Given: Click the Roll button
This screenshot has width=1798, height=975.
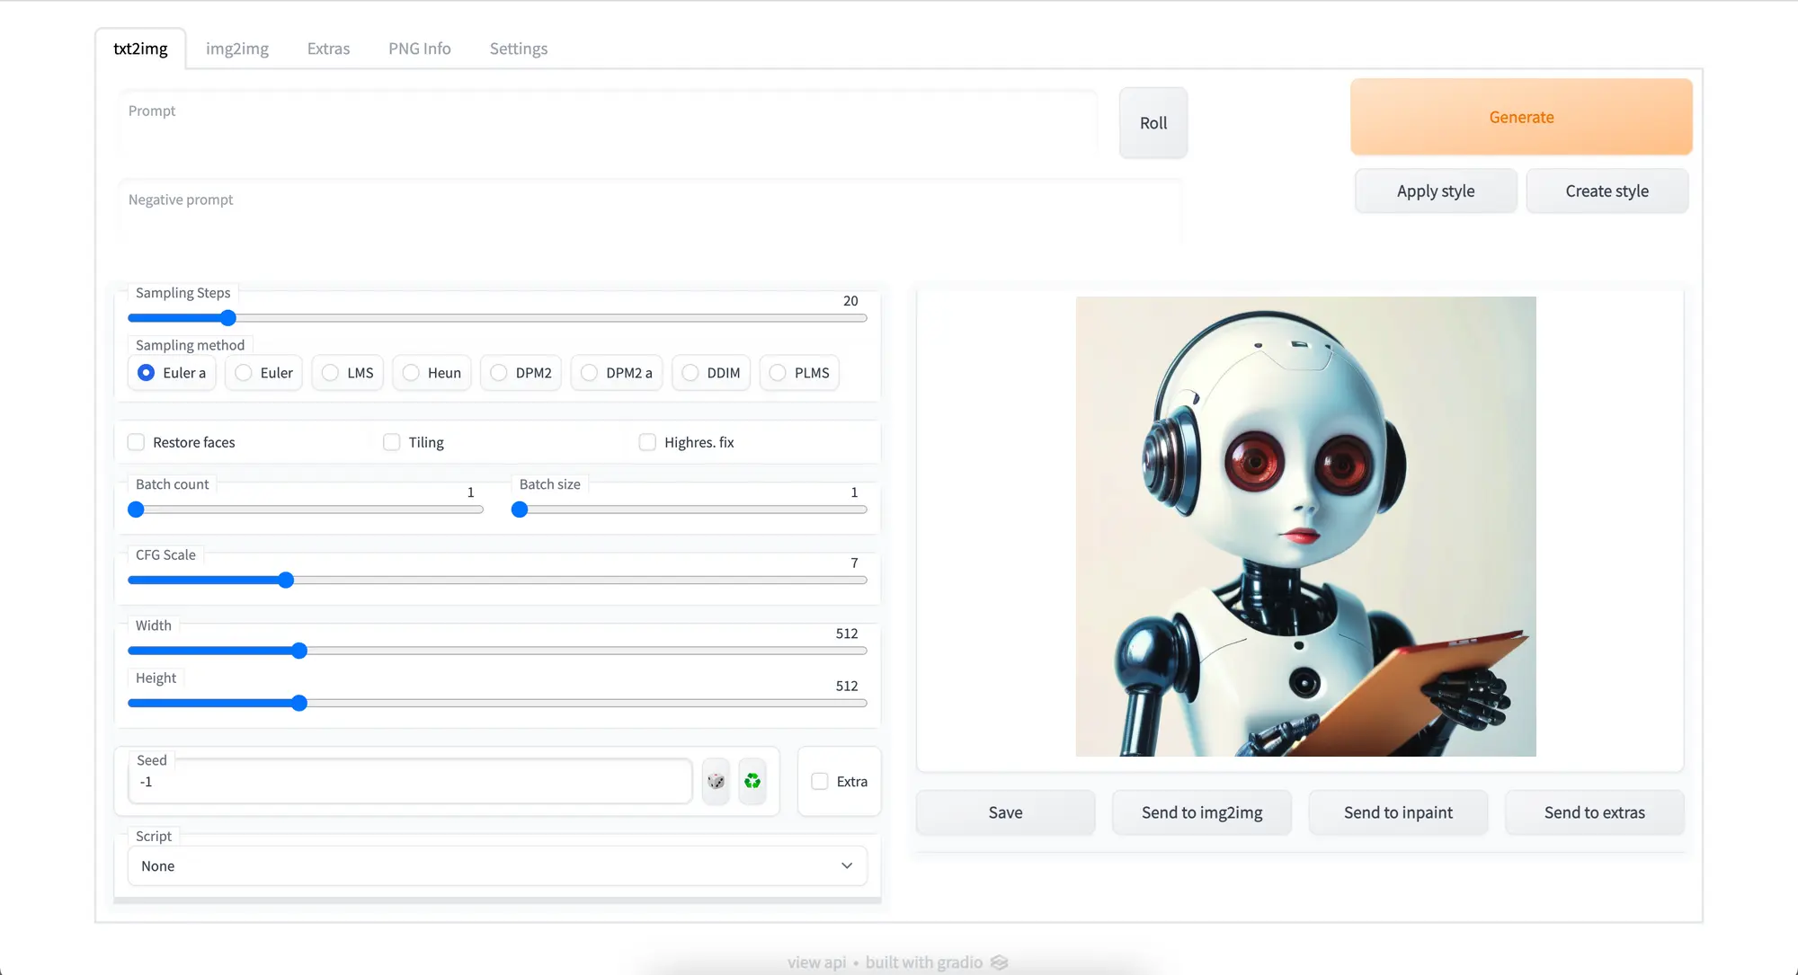Looking at the screenshot, I should tap(1153, 123).
